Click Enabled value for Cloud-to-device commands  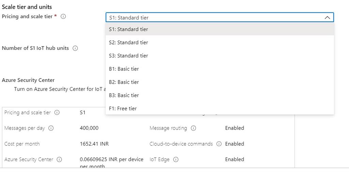pyautogui.click(x=234, y=144)
